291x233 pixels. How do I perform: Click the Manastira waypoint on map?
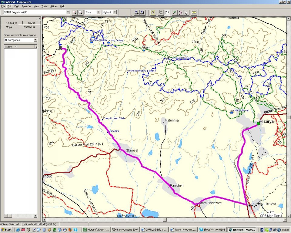tap(108, 133)
